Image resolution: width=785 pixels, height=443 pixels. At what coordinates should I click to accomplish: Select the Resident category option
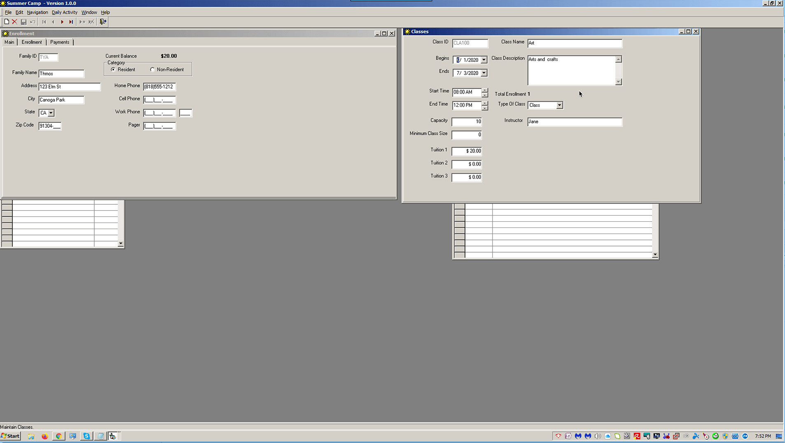[113, 70]
